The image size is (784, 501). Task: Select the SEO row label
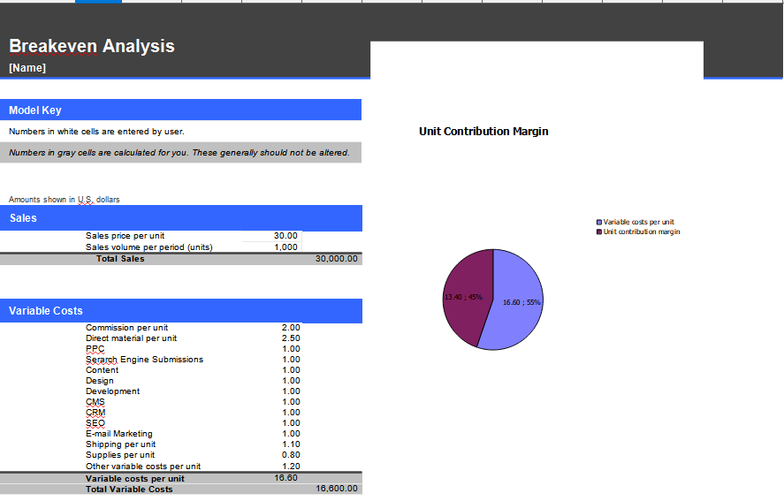tap(95, 423)
